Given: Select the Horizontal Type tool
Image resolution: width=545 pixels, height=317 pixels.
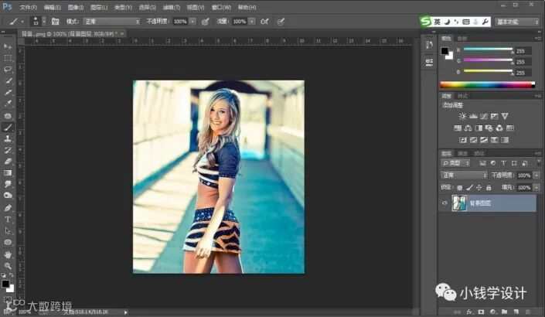Looking at the screenshot, I should pyautogui.click(x=8, y=220).
